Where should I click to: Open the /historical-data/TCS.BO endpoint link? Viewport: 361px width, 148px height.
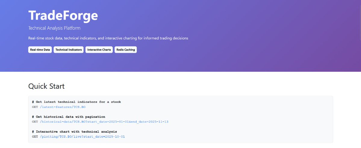104,122
